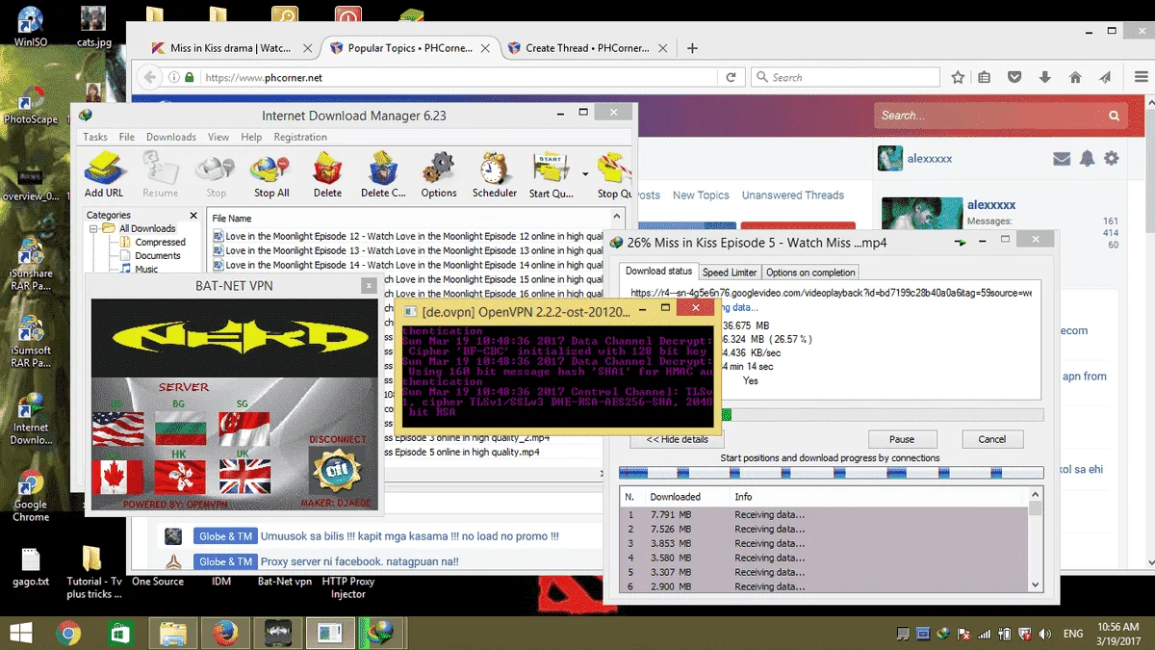Open PHCorner alerts bell icon

(1087, 158)
